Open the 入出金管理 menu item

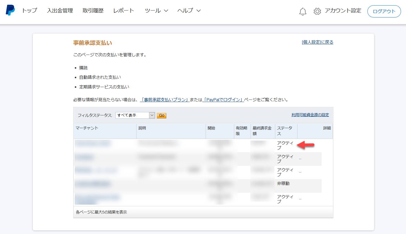pos(60,11)
